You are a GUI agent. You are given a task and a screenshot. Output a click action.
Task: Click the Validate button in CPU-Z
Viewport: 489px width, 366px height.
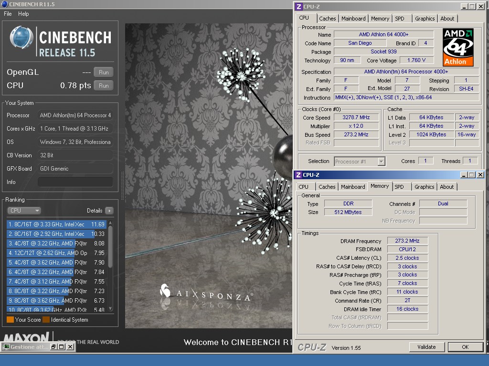(426, 347)
